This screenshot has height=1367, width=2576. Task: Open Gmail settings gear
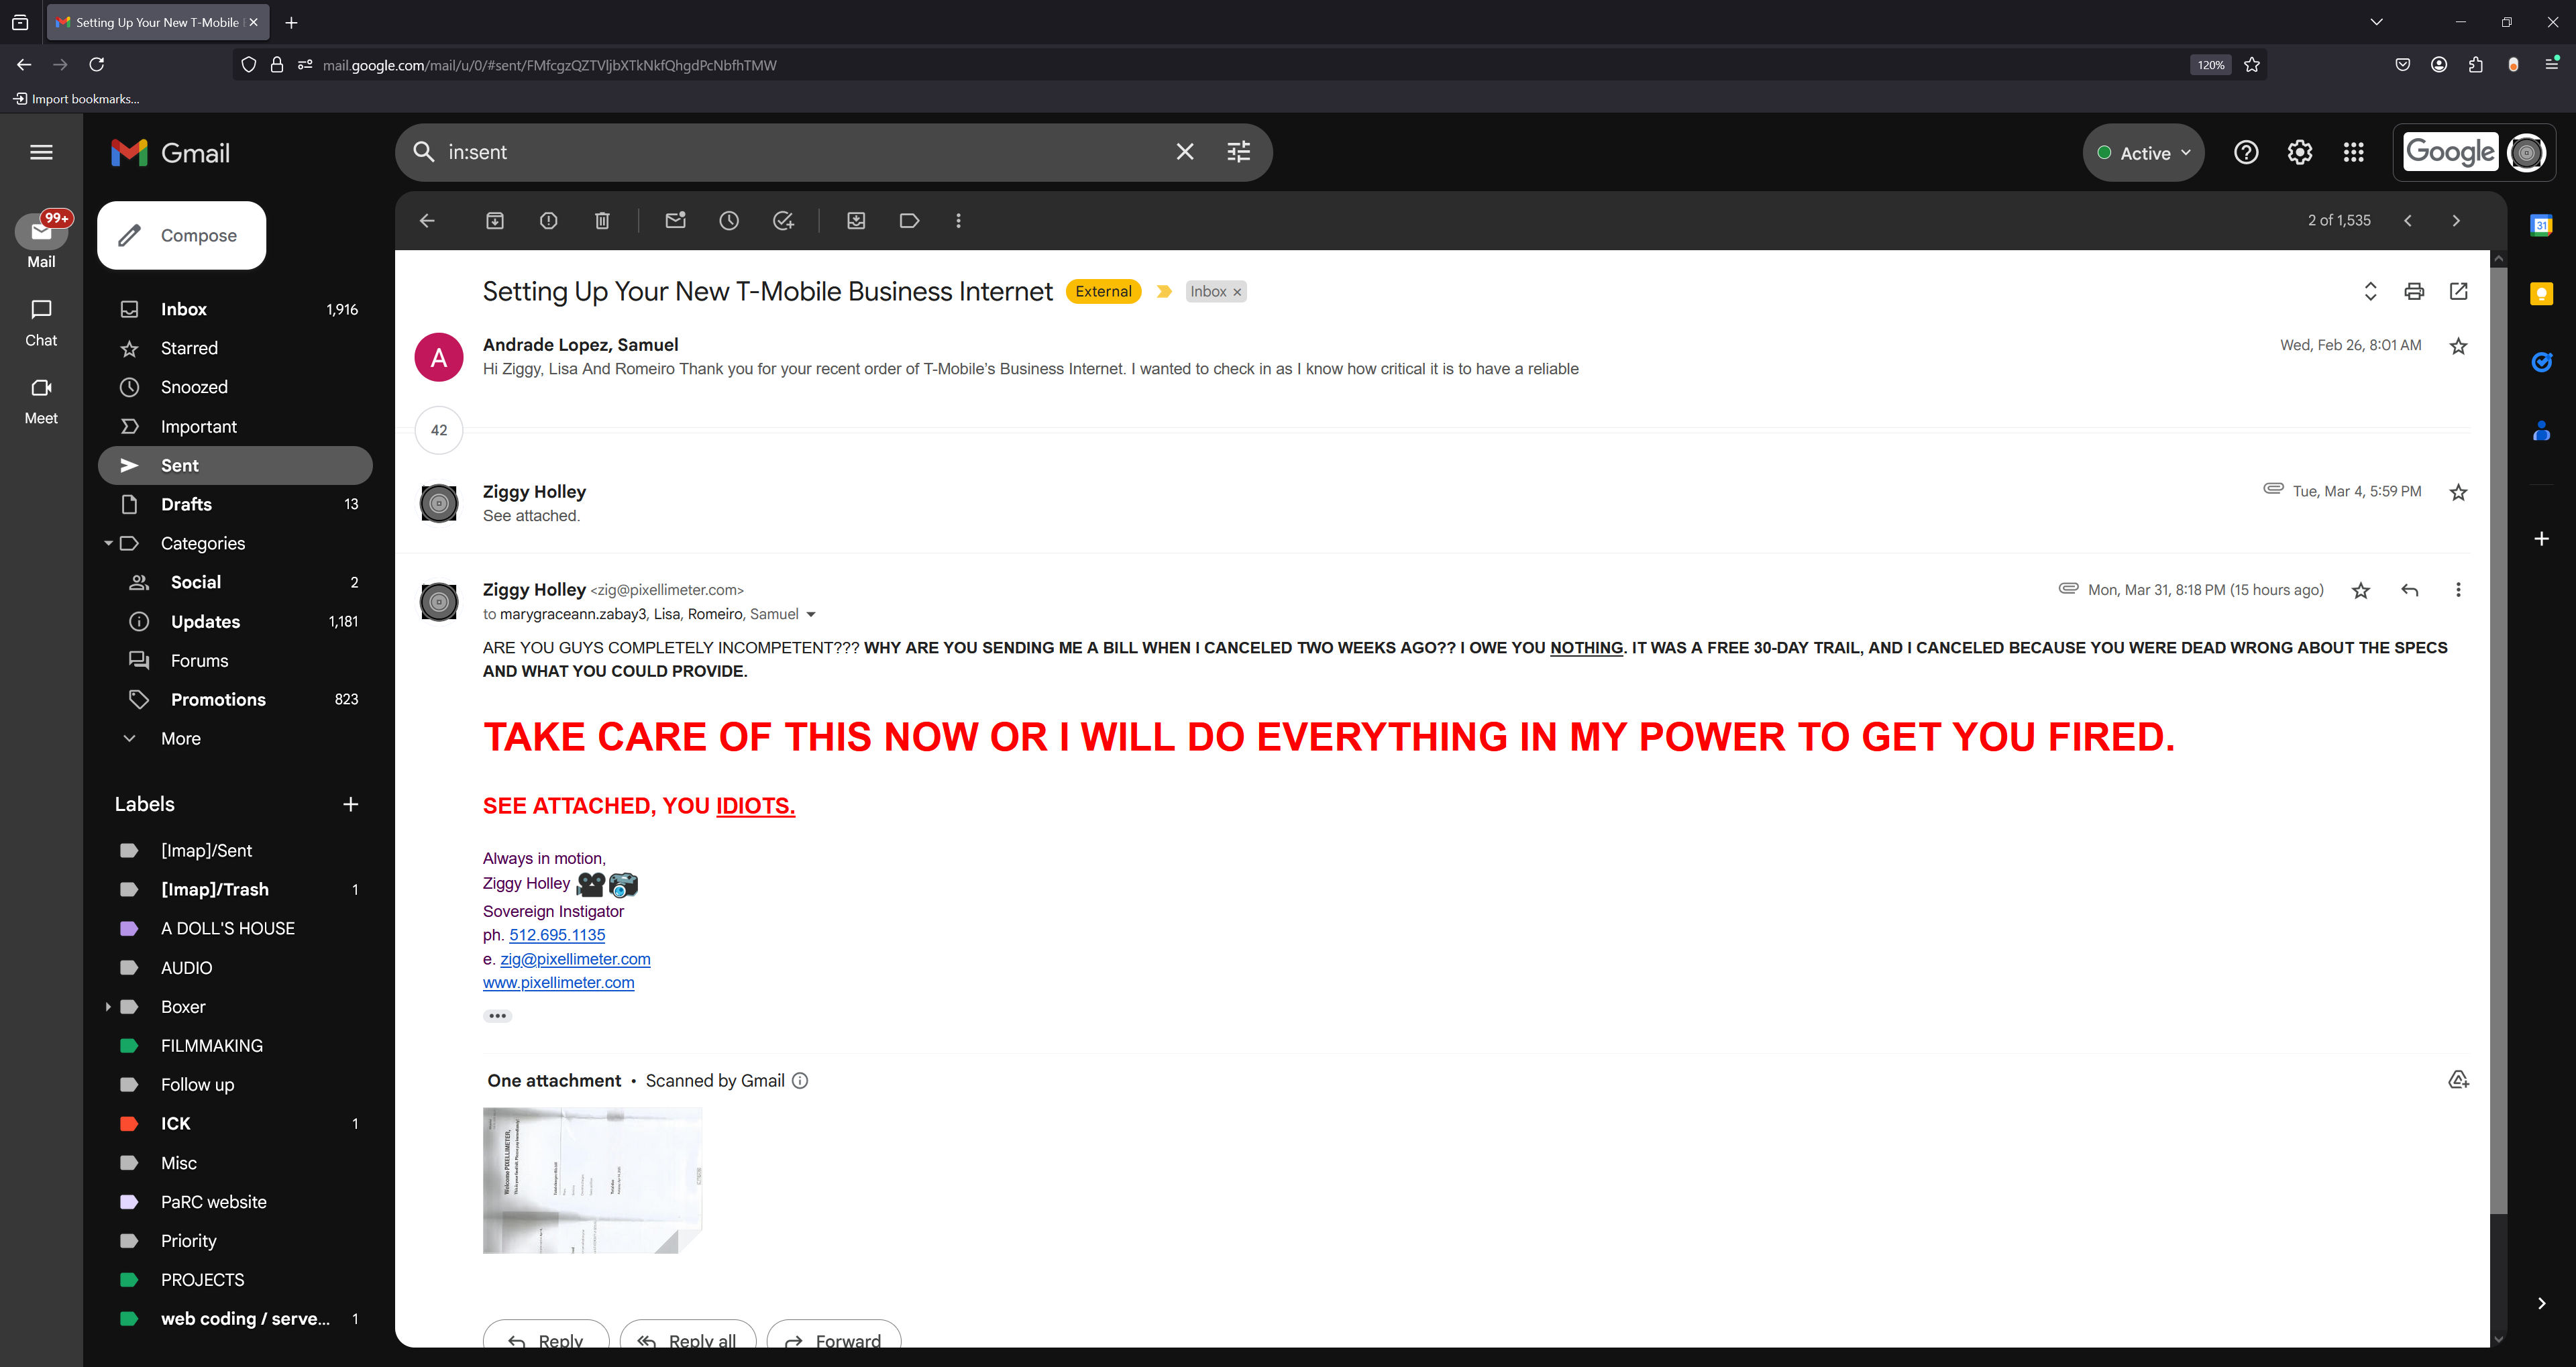[x=2300, y=152]
